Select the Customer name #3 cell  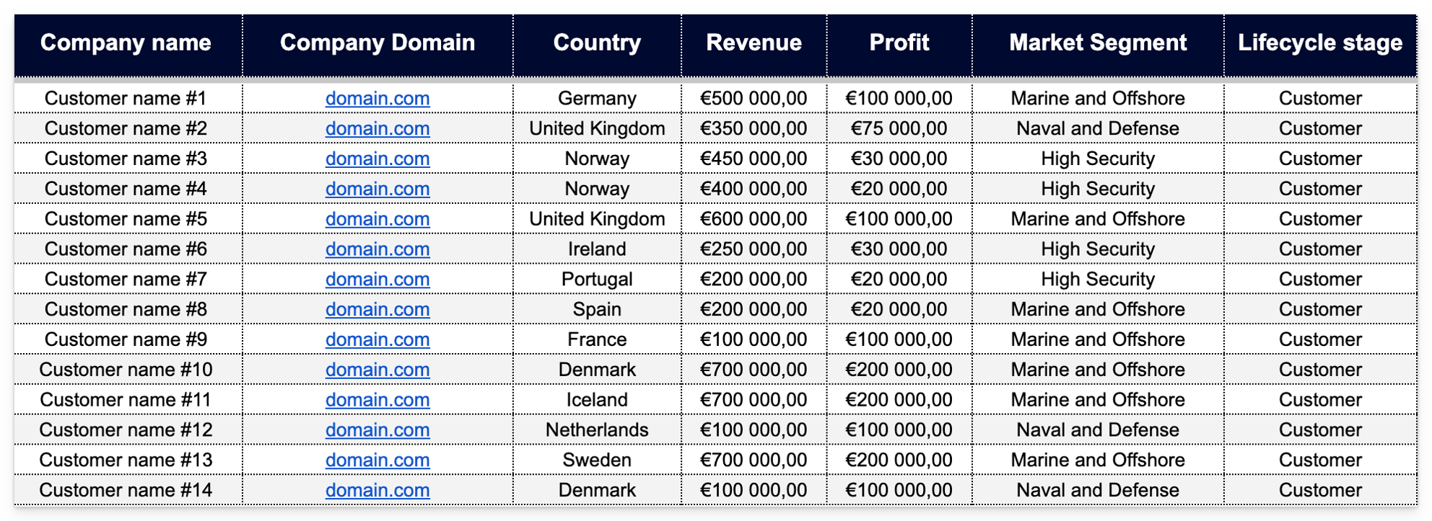[x=126, y=159]
